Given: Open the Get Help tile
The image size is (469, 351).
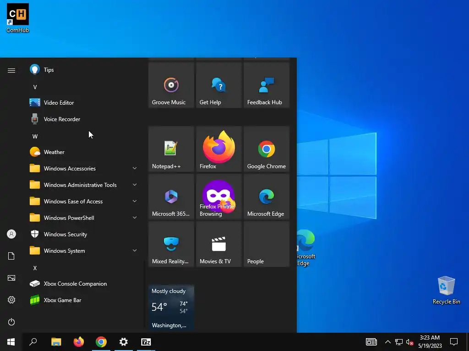Looking at the screenshot, I should coord(218,85).
